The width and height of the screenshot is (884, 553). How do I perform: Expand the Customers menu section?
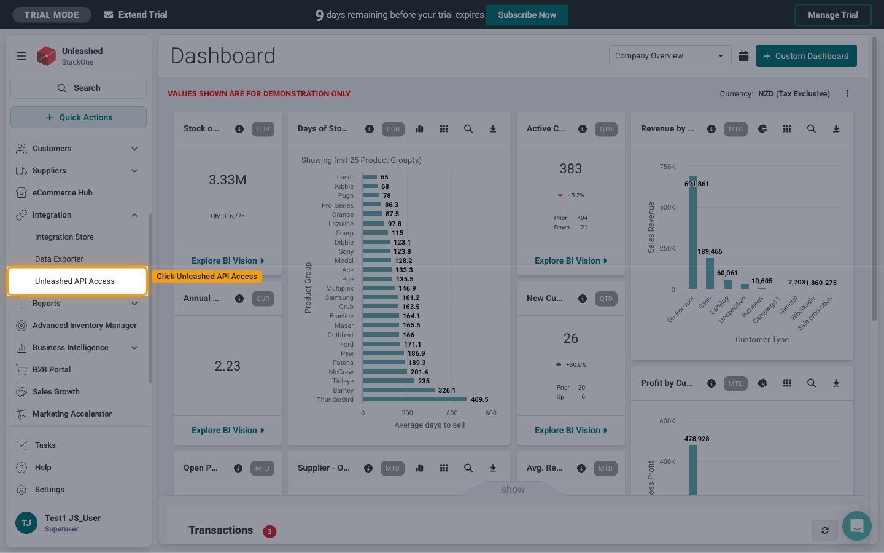tap(78, 149)
